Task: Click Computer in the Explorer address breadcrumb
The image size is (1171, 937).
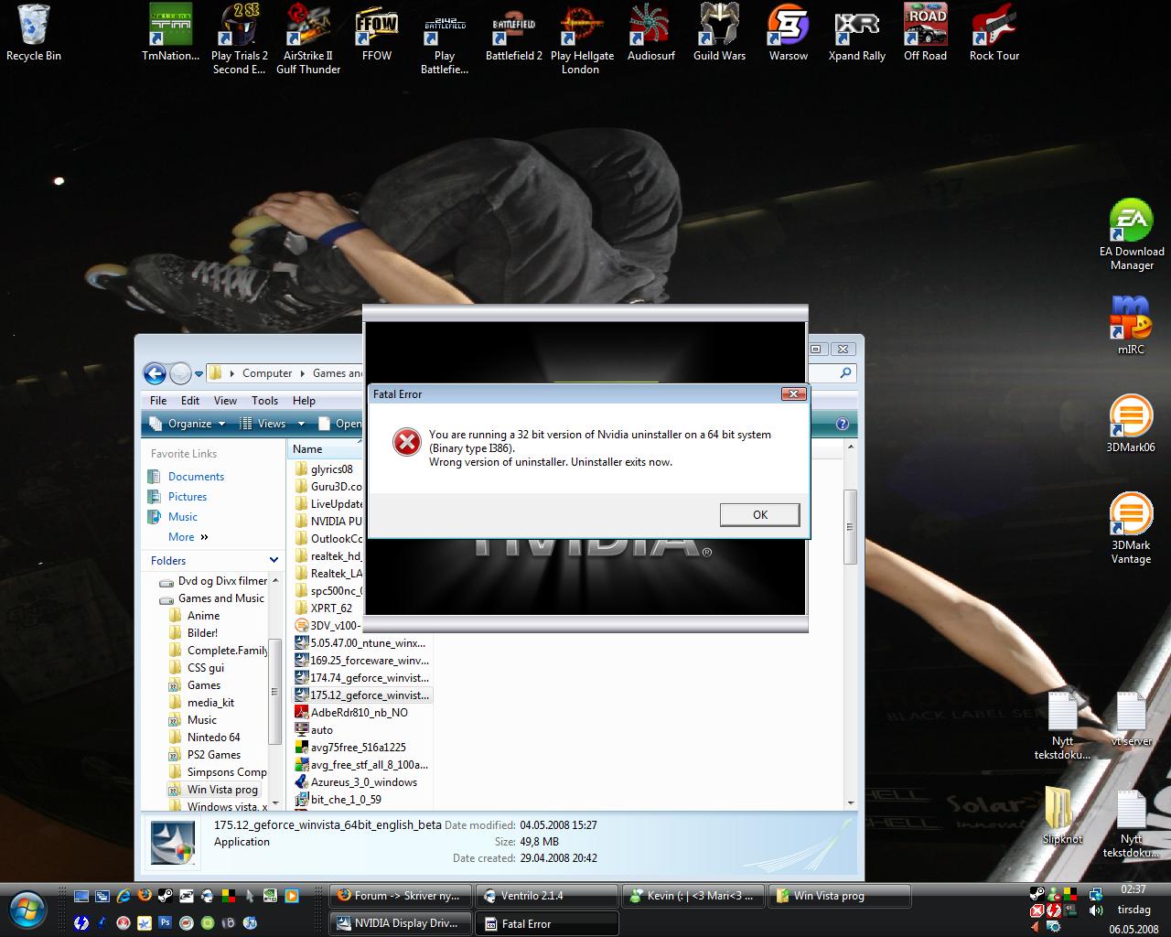Action: [x=267, y=373]
